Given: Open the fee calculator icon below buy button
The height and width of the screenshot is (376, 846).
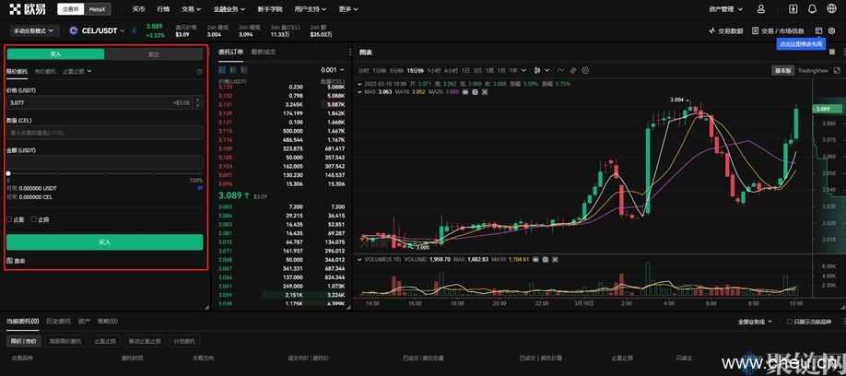Looking at the screenshot, I should click(x=10, y=261).
